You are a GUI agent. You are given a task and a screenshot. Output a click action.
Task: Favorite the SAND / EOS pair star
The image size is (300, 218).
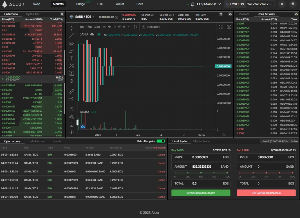[221, 14]
